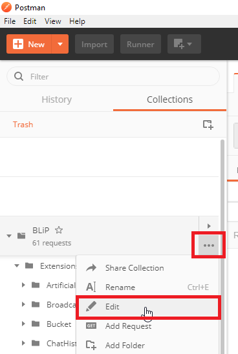Click the Edit pencil icon
This screenshot has width=238, height=354.
coord(91,306)
